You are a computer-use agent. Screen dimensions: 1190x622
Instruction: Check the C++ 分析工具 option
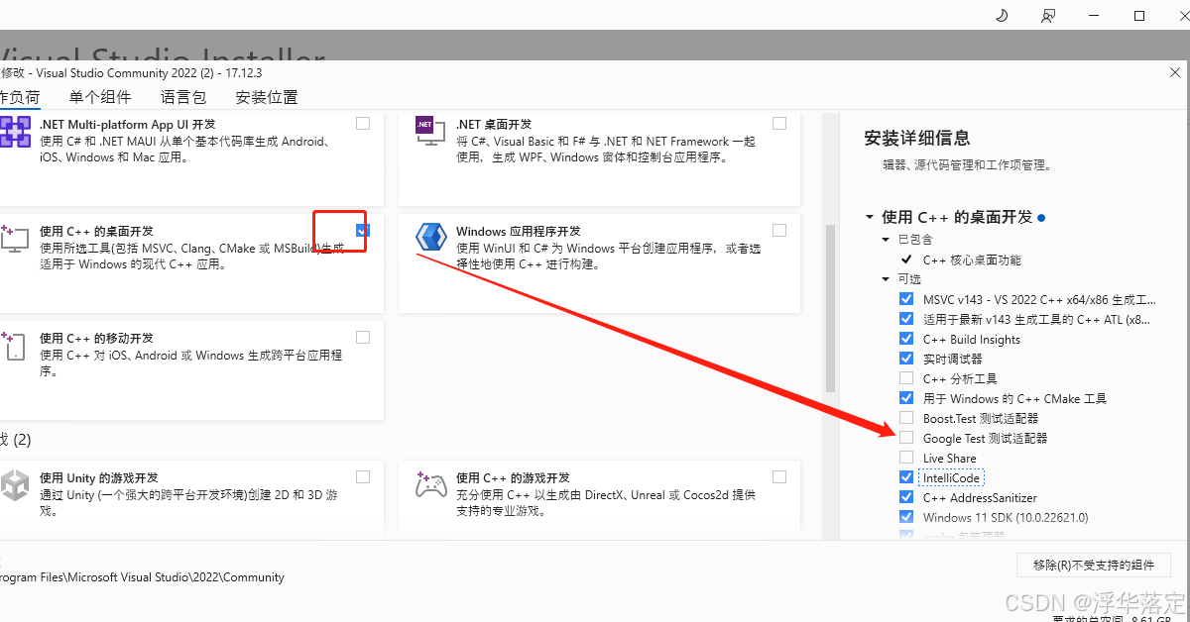click(906, 378)
